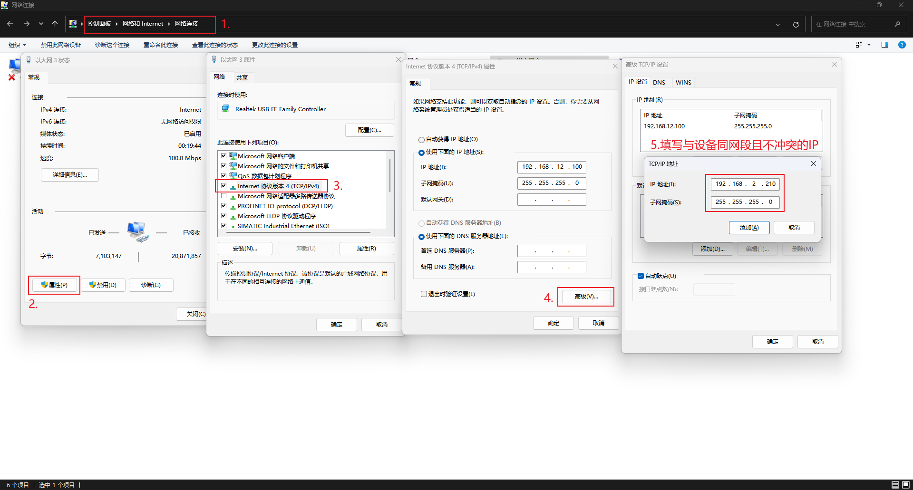Switch to the WINS tab
This screenshot has height=490, width=913.
[683, 82]
